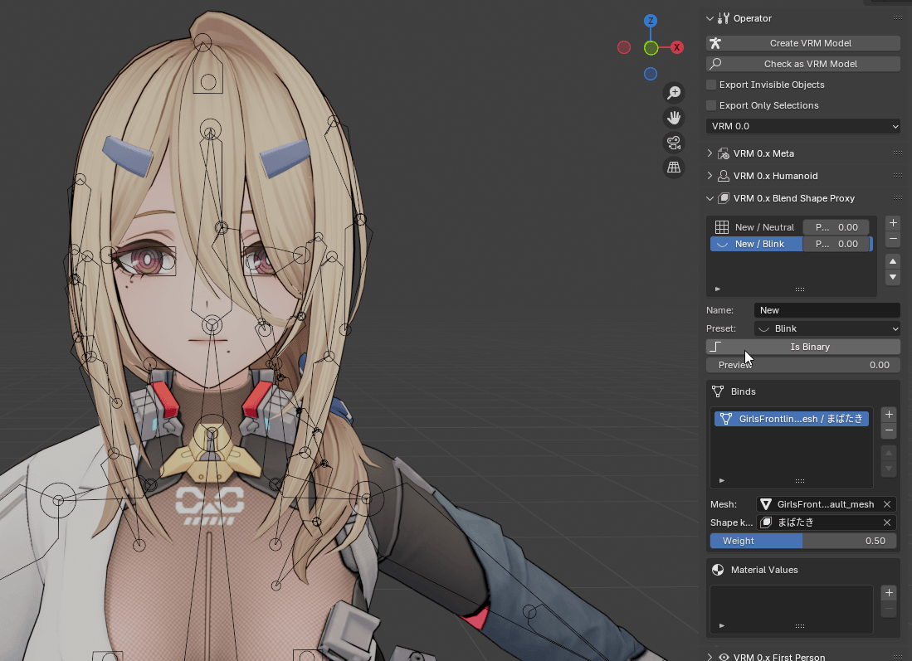Click the negative Z blue gizmo circle
Viewport: 912px width, 661px height.
[651, 74]
